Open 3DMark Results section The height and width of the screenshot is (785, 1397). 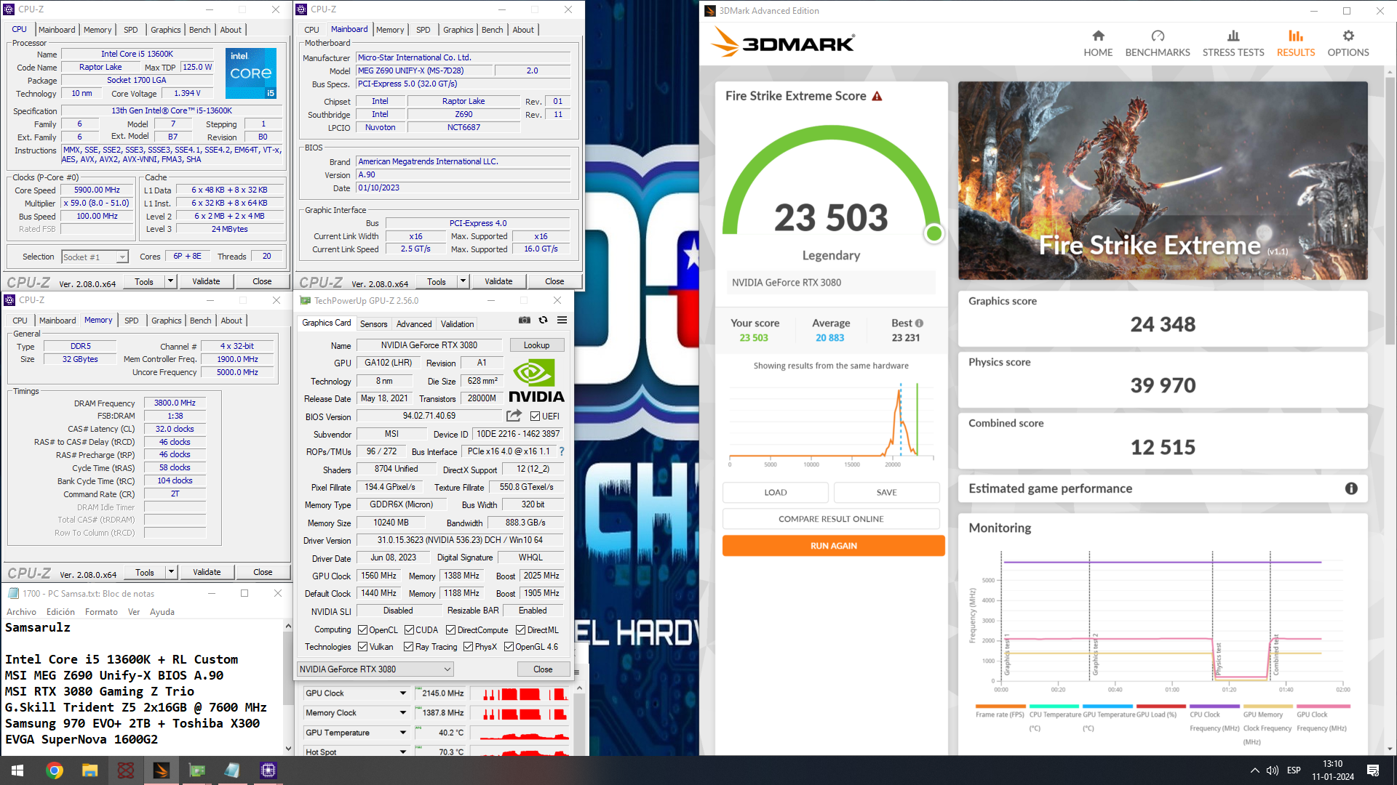(x=1296, y=44)
